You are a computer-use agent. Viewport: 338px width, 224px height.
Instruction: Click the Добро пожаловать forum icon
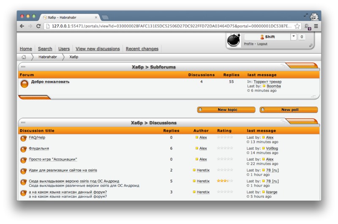(x=25, y=84)
